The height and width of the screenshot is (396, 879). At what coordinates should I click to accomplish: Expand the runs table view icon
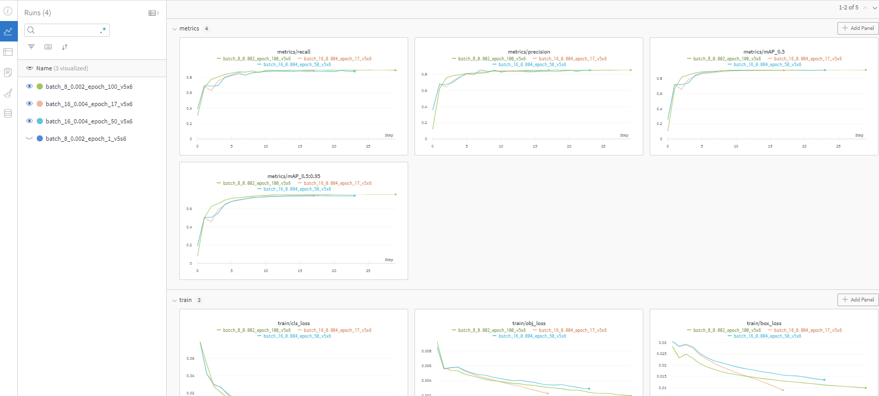tap(154, 13)
